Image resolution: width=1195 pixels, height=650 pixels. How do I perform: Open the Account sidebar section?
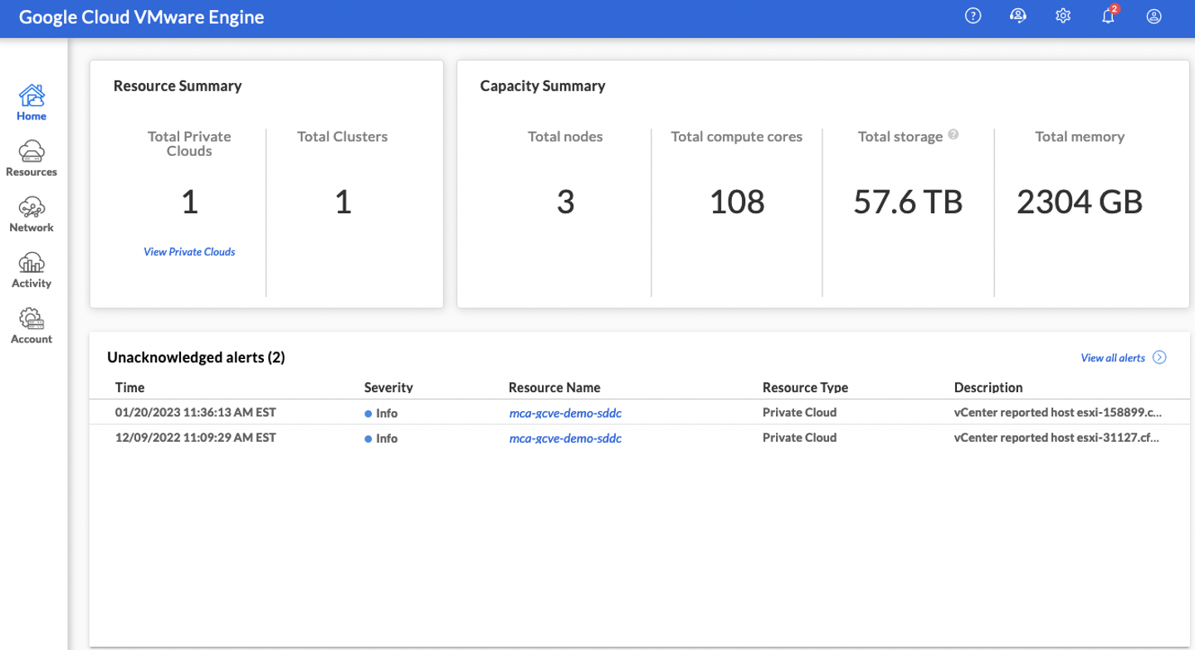[32, 325]
